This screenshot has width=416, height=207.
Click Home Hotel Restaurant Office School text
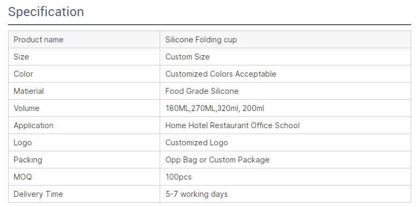(x=232, y=125)
